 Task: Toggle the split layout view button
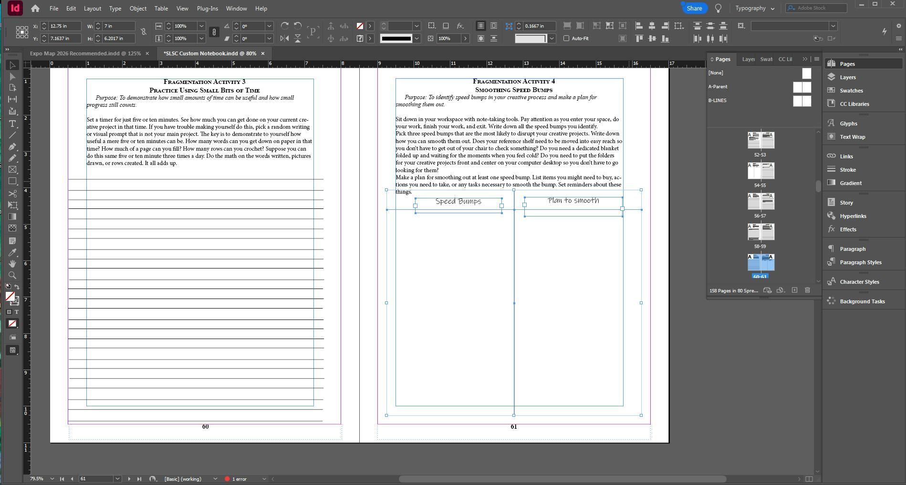click(x=809, y=479)
